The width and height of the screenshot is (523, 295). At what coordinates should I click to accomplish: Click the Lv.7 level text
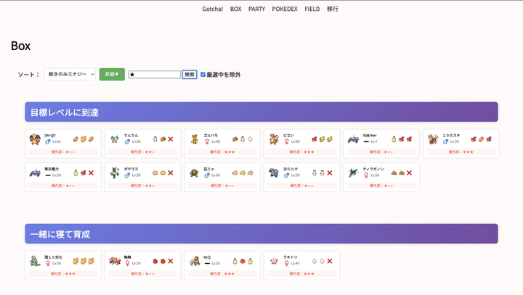(x=374, y=141)
